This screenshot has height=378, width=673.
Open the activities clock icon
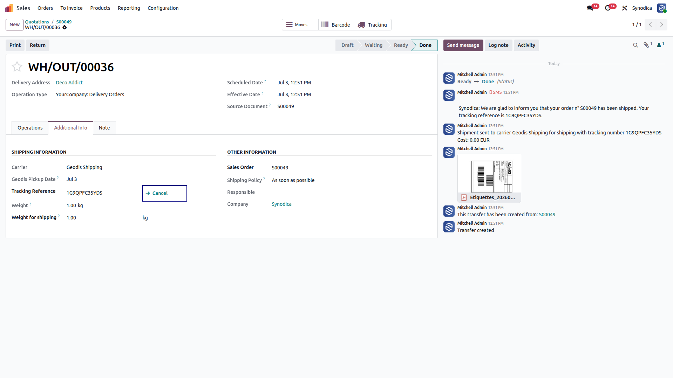coord(609,8)
